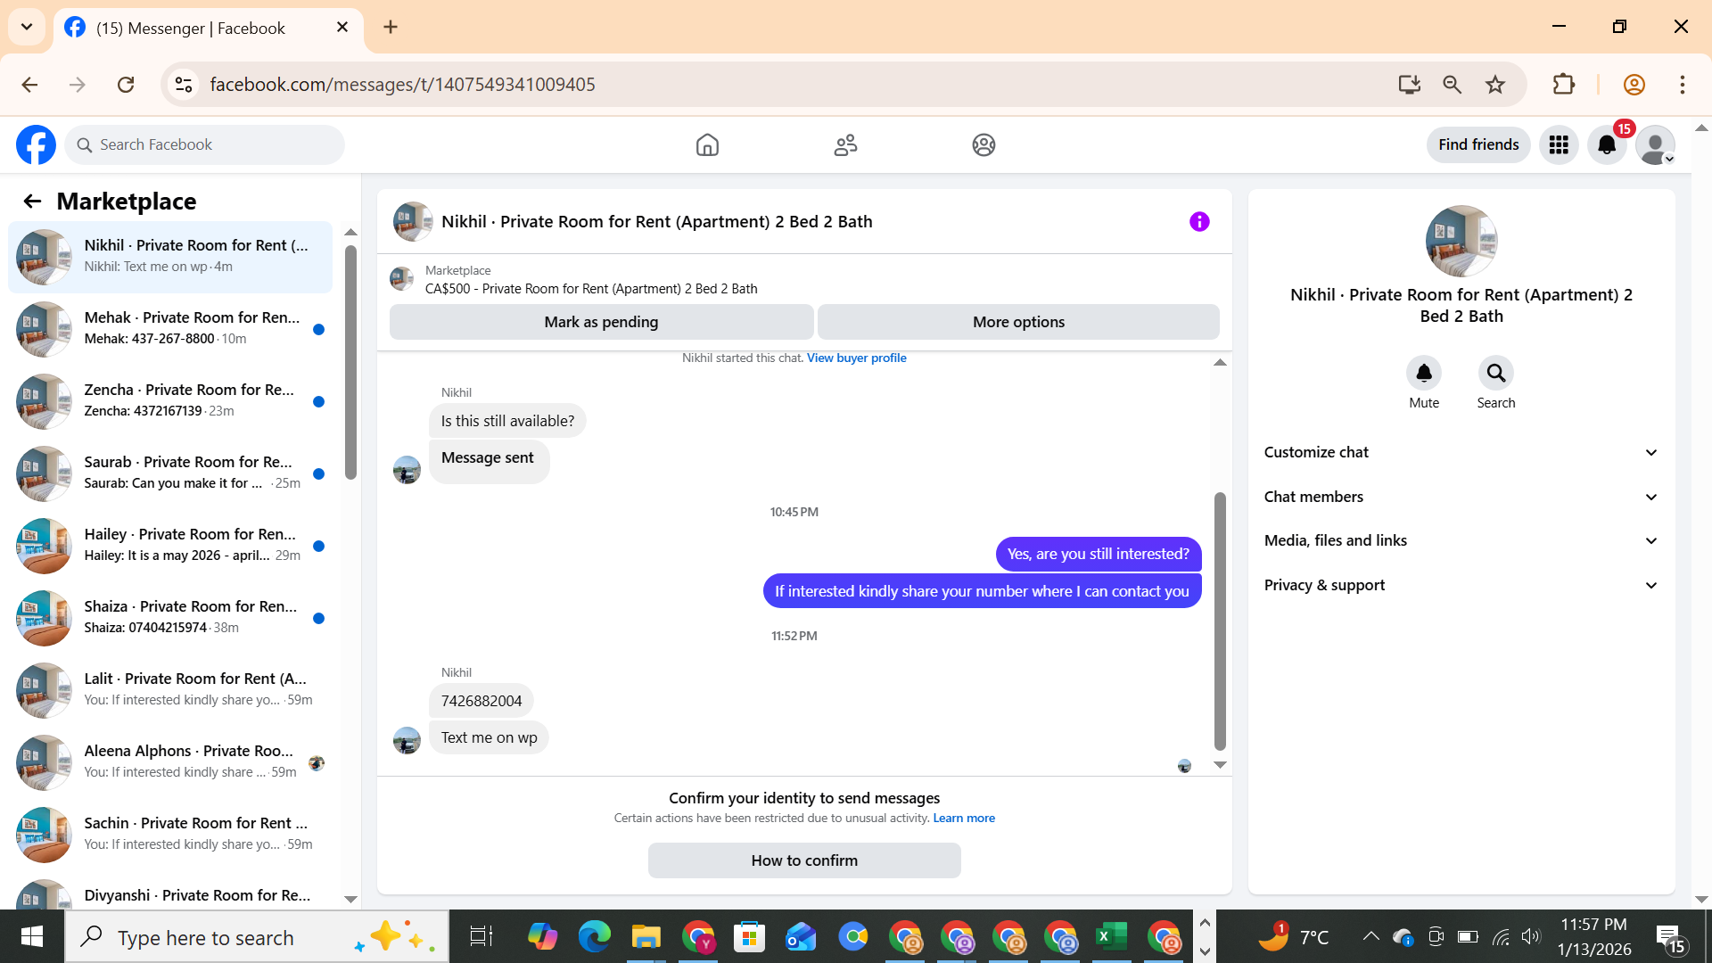The width and height of the screenshot is (1712, 963).
Task: Open the Facebook menu grid icon
Action: point(1559,144)
